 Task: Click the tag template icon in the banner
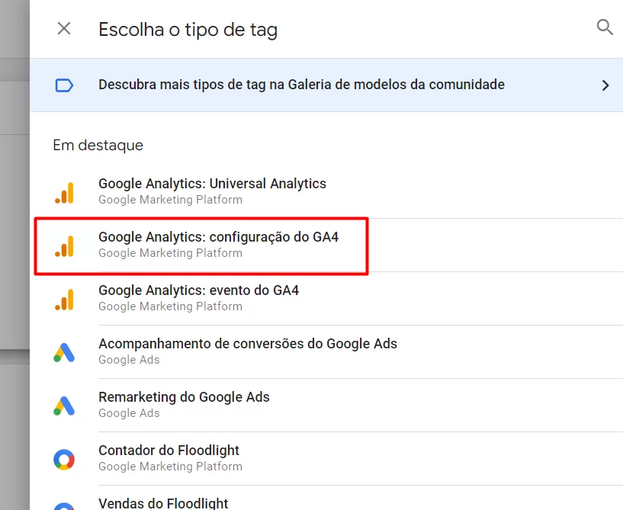(x=64, y=85)
